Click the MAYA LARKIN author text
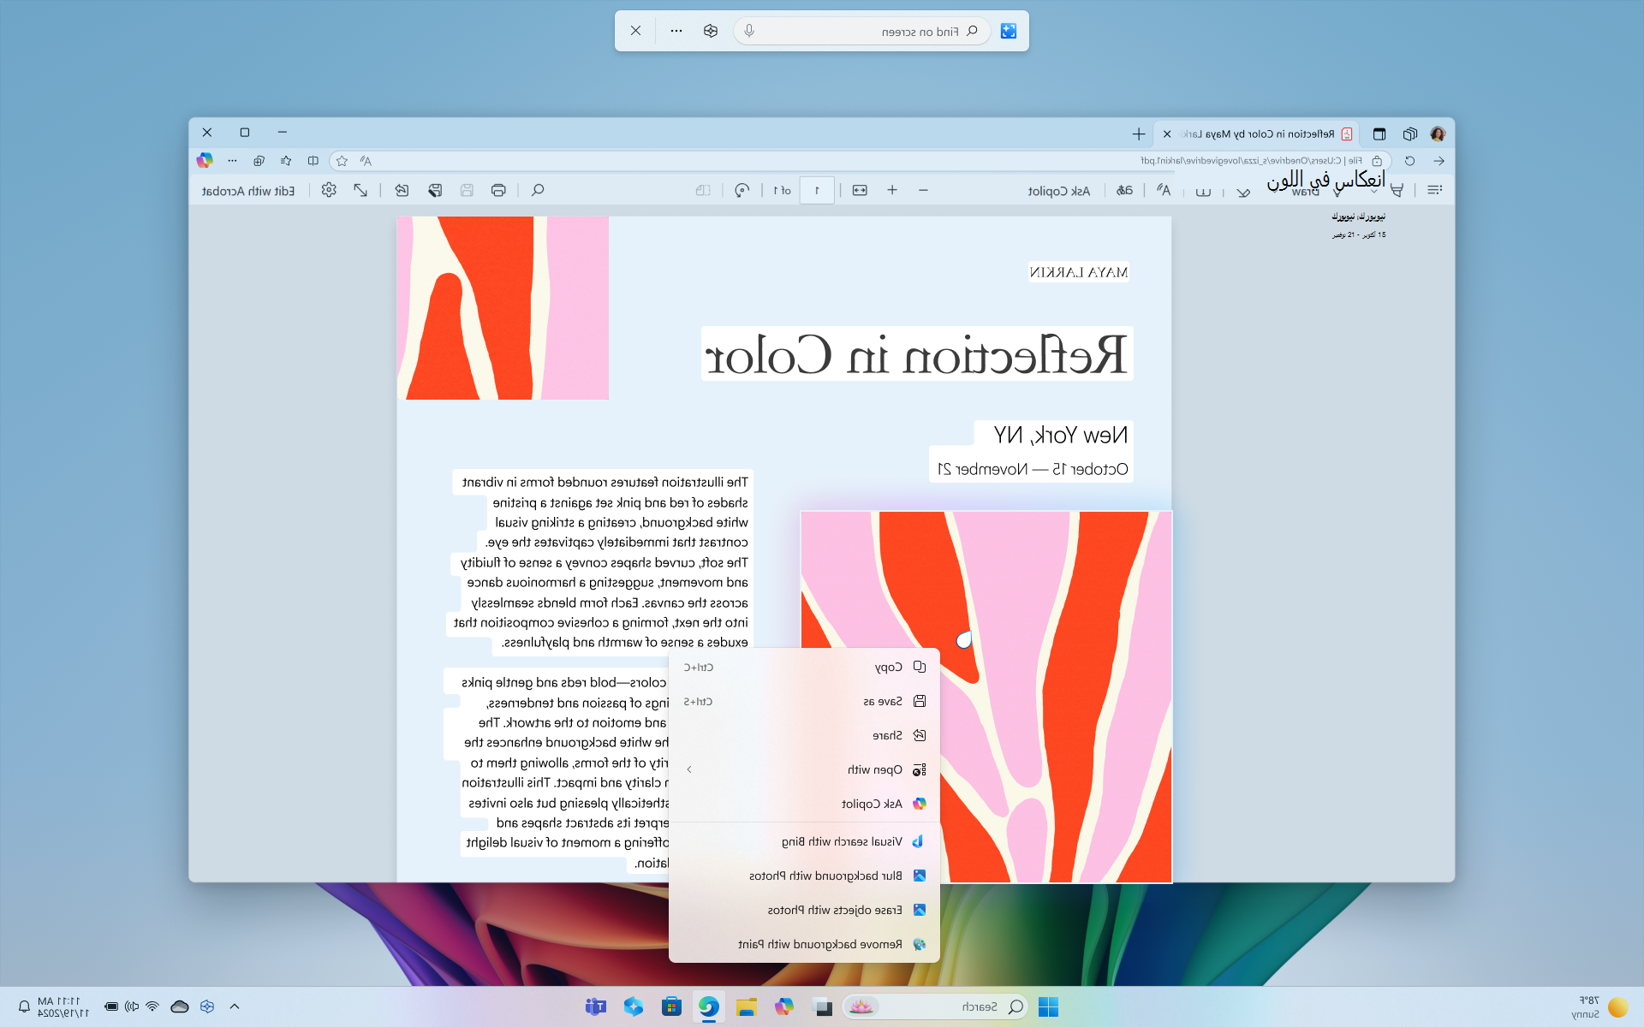 coord(1079,272)
